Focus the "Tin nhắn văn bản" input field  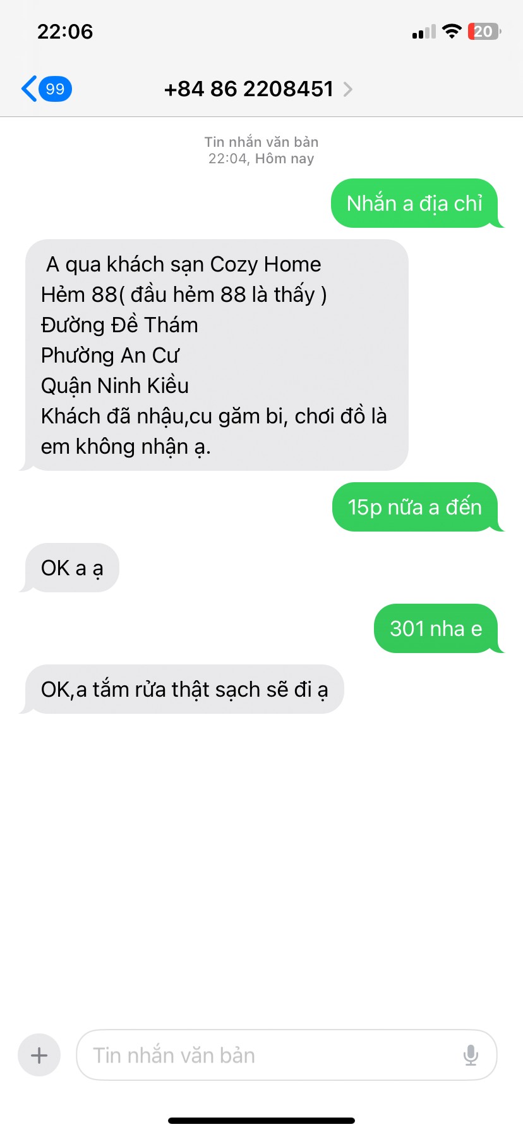tap(287, 1055)
